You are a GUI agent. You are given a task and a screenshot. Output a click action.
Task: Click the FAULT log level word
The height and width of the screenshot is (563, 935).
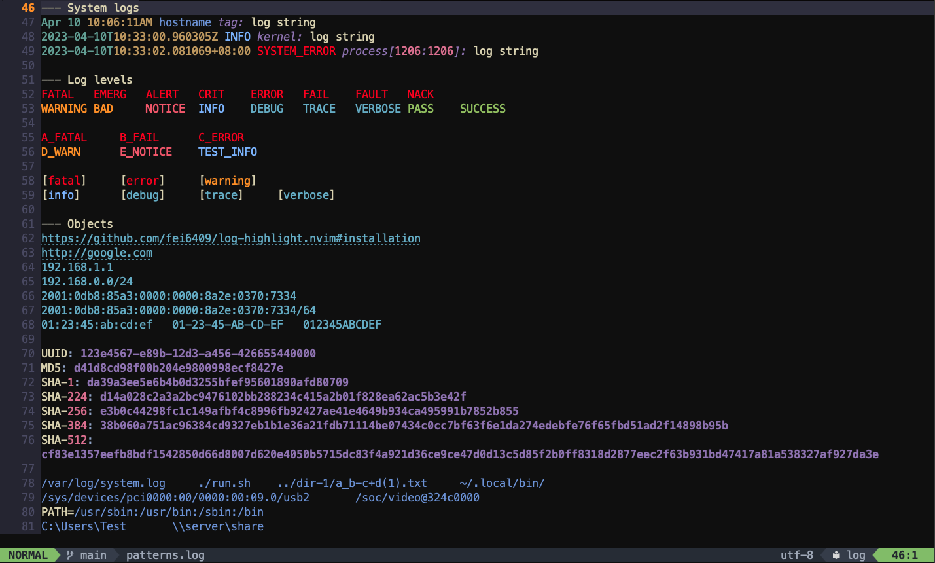(372, 94)
